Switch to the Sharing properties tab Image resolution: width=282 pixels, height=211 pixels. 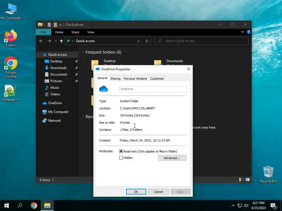coord(115,79)
